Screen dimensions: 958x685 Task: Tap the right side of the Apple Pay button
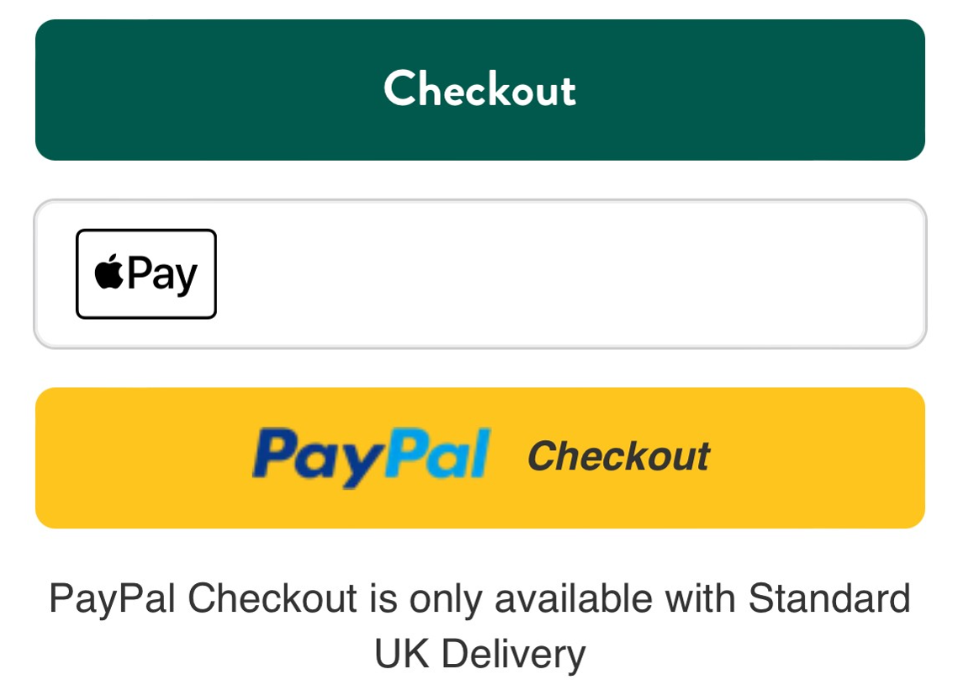[855, 273]
